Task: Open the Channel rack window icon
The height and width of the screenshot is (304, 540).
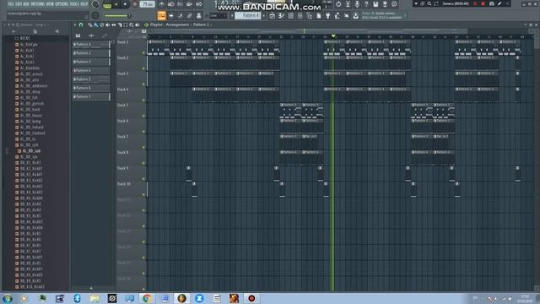Action: coord(290,16)
